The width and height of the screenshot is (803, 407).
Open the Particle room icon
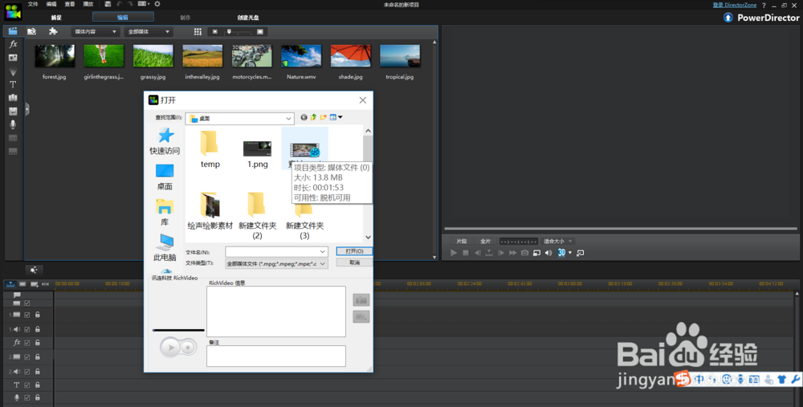tap(13, 71)
